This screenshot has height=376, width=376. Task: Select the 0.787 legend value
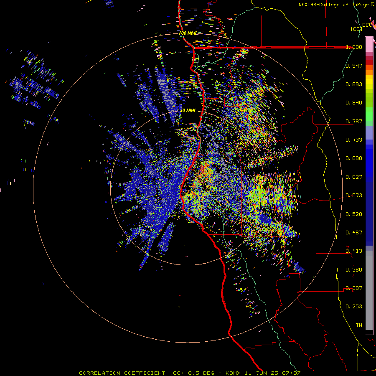(354, 121)
